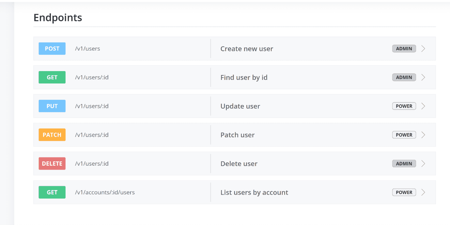Click ADMIN tag on Delete user row
This screenshot has height=225, width=450.
click(404, 164)
